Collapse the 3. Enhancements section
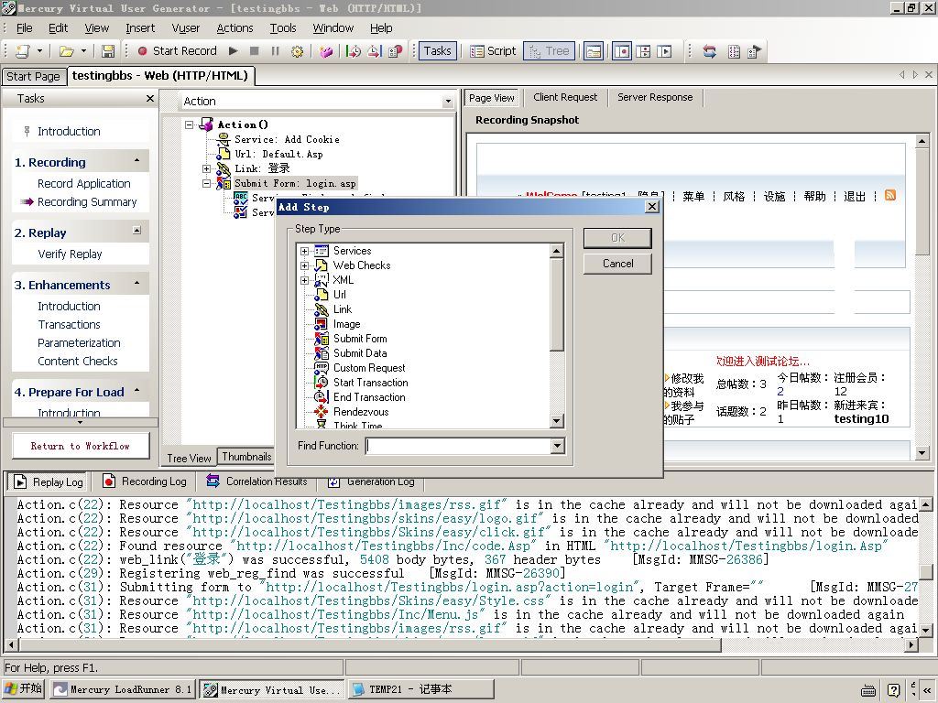Screen dimensions: 938x703 tap(137, 284)
